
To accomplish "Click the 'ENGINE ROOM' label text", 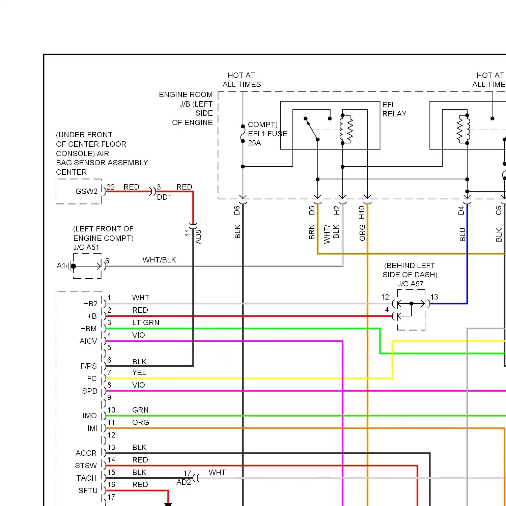I will (x=186, y=94).
